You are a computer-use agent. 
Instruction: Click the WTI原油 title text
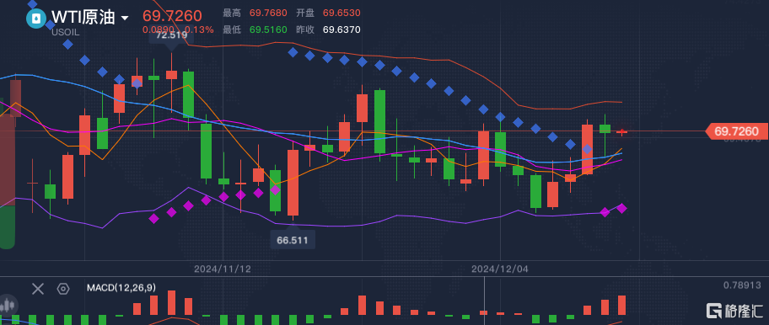83,17
